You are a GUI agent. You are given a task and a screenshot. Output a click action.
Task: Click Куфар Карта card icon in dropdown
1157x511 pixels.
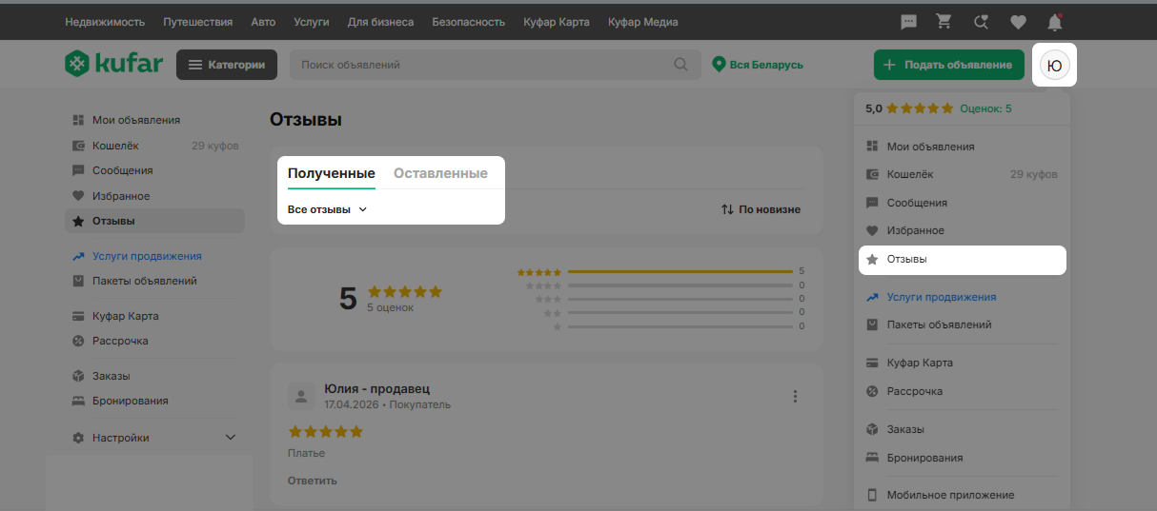(x=871, y=363)
